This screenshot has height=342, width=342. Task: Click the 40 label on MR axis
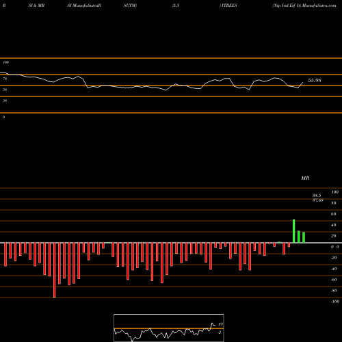tap(334, 225)
